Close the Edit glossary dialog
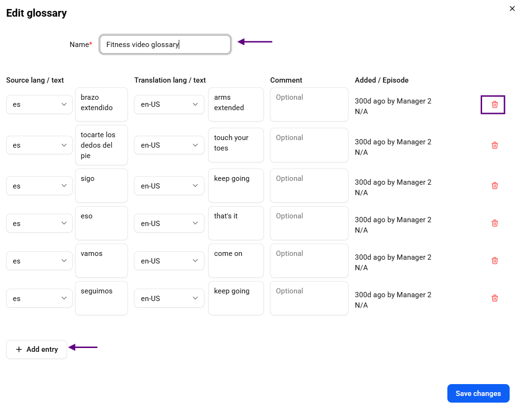 pos(512,9)
